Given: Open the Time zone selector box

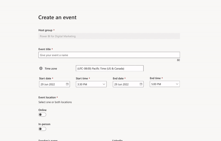Looking at the screenshot, I should tap(110, 68).
